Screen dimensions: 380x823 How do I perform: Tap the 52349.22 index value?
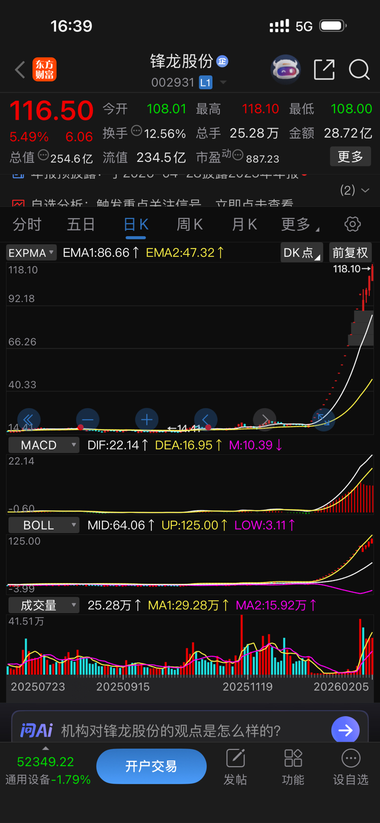pos(46,762)
